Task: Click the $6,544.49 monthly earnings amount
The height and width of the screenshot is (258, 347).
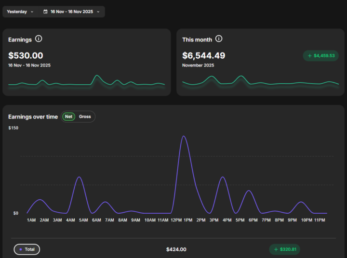Action: click(x=203, y=56)
